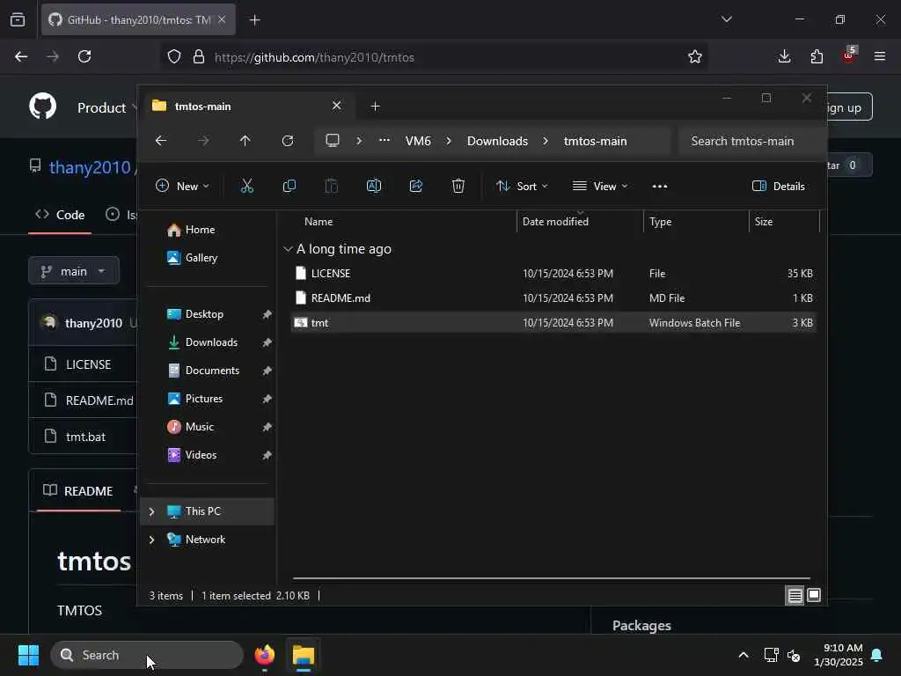Toggle the Details pane in Explorer
The width and height of the screenshot is (901, 676).
pos(779,186)
